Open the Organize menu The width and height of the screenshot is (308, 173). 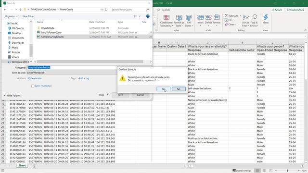[x=11, y=16]
